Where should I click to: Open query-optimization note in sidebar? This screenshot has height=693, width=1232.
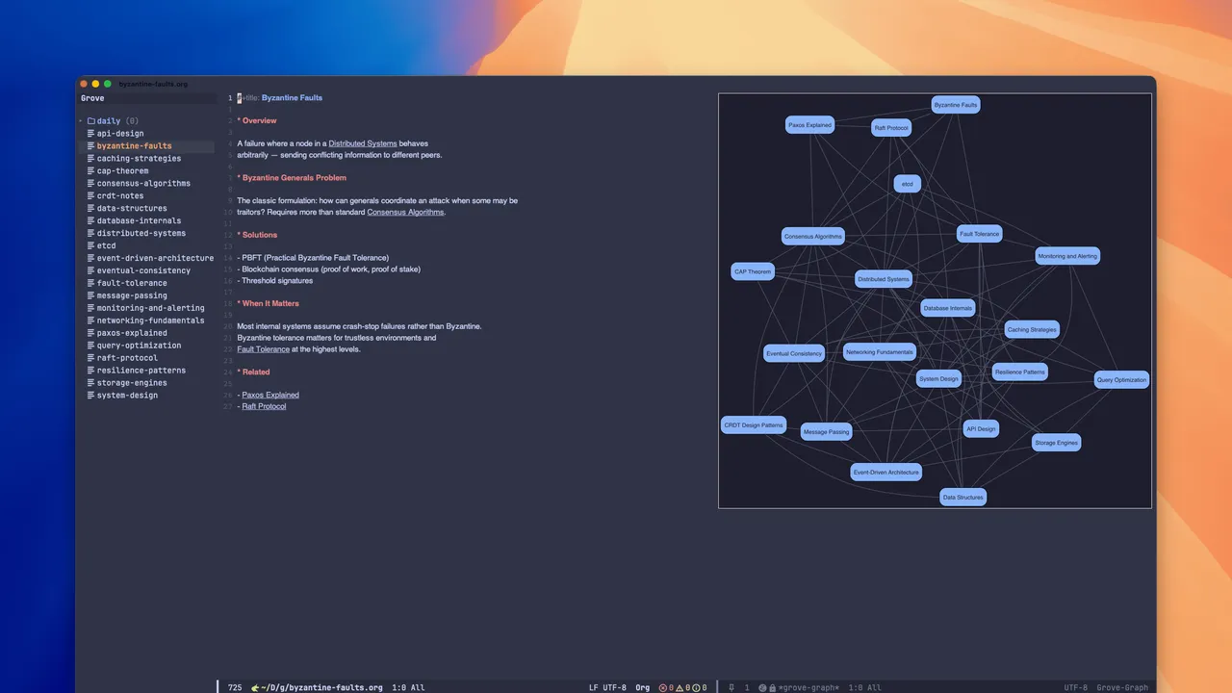pos(139,346)
